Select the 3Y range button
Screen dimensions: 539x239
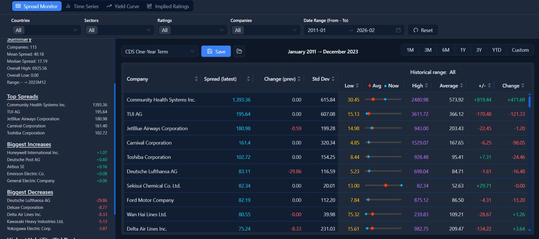(x=479, y=50)
